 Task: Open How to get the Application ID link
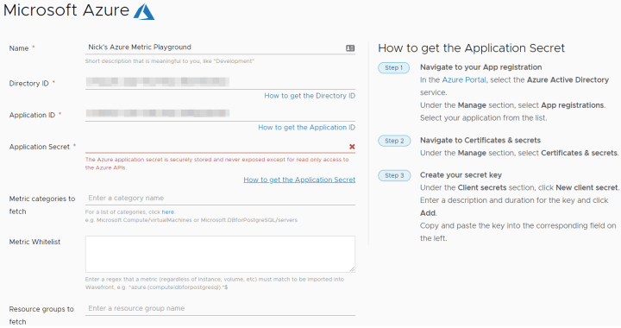coord(306,128)
